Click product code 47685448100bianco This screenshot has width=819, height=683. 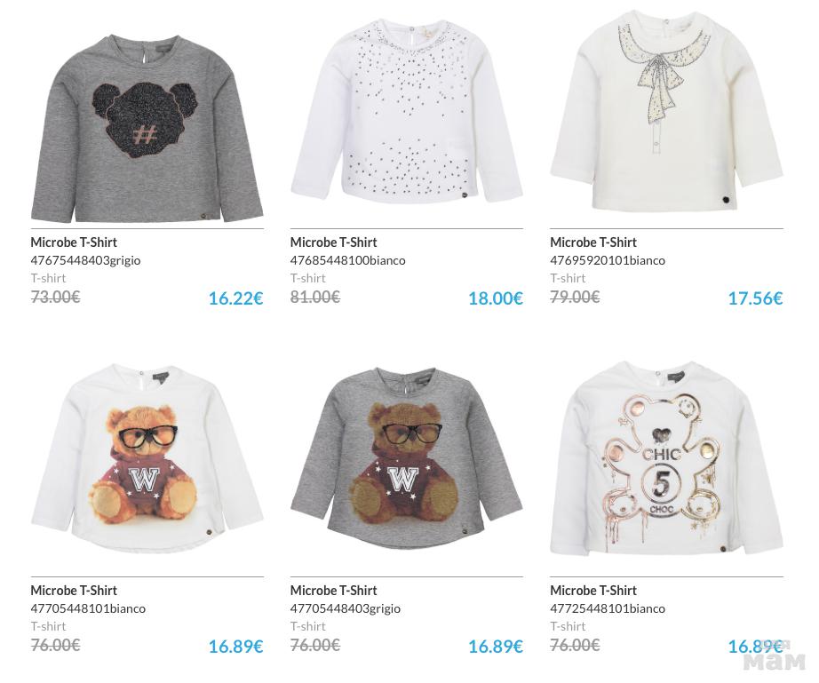347,260
